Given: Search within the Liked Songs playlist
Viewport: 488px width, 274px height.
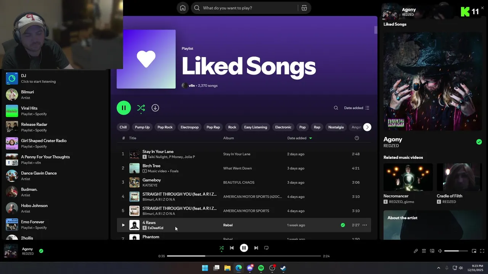Looking at the screenshot, I should (x=336, y=108).
